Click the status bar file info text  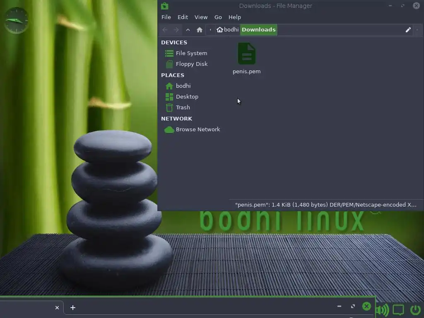[x=325, y=205]
